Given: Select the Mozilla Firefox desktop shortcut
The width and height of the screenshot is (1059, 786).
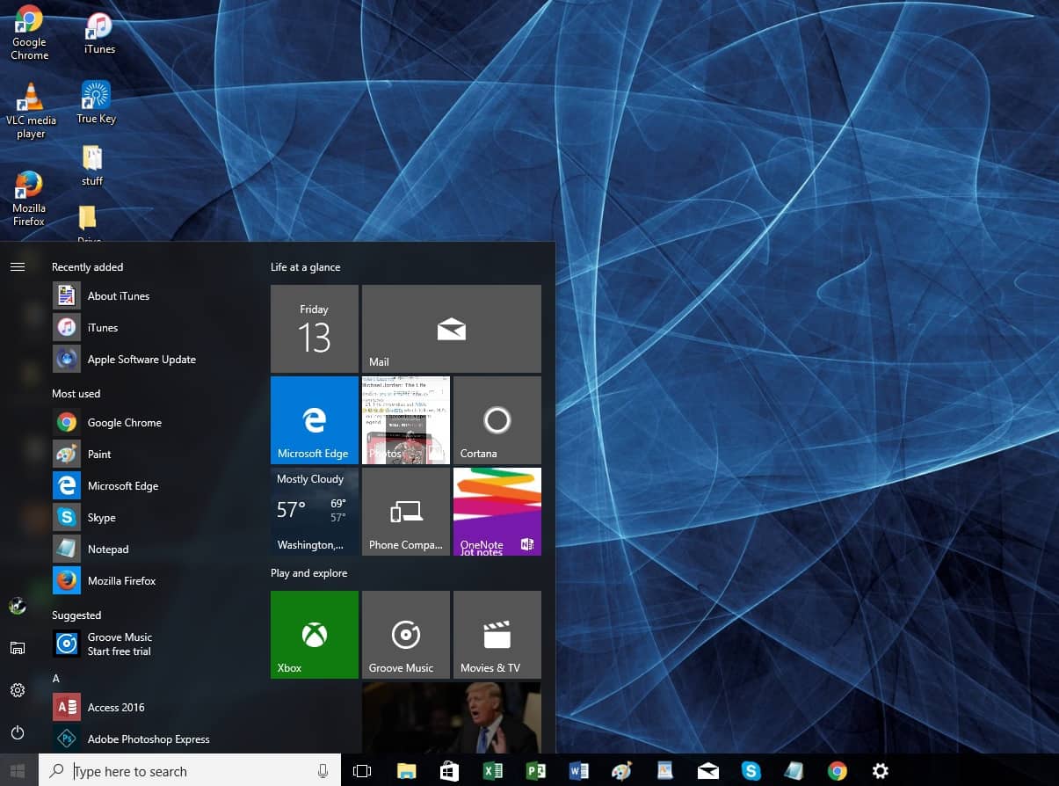Looking at the screenshot, I should (29, 200).
